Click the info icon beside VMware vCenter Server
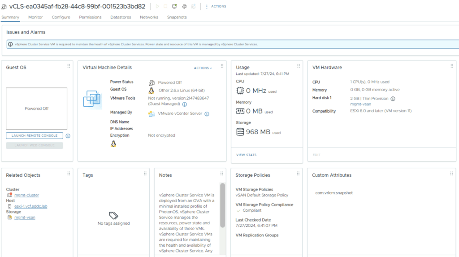The width and height of the screenshot is (459, 257). tap(207, 114)
